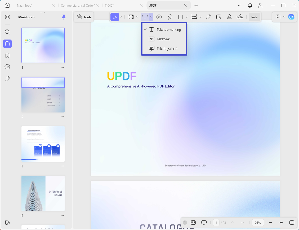This screenshot has width=299, height=230.
Task: Open the notifications bell
Action: point(250,5)
